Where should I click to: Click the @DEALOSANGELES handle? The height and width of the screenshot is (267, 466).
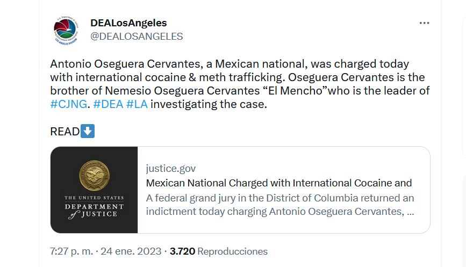click(137, 37)
